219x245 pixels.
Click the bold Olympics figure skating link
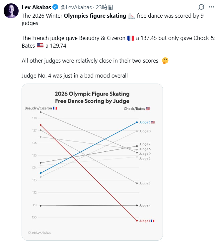click(95, 16)
